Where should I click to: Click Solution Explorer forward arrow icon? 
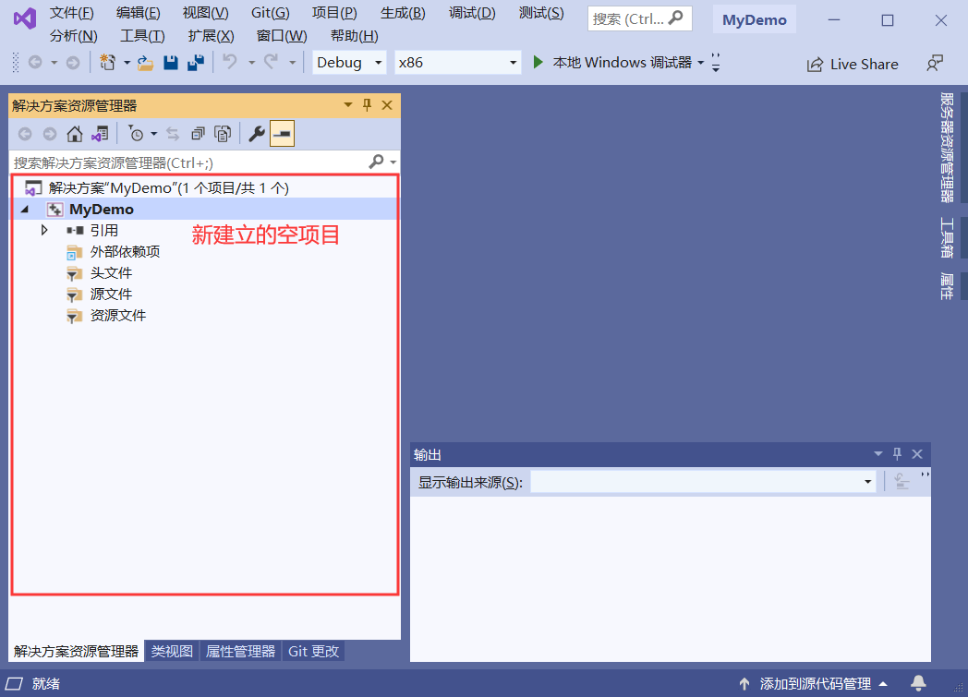pos(49,134)
